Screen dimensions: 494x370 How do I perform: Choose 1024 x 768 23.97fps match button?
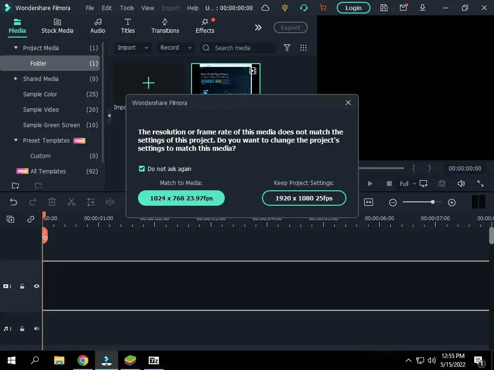(x=181, y=198)
